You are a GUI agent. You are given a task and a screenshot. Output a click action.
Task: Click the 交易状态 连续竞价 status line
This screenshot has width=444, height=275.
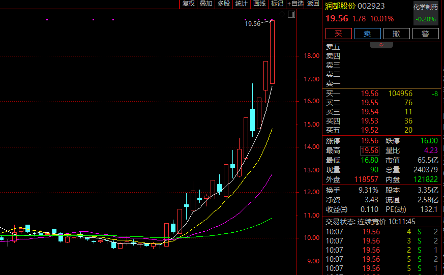click(x=370, y=222)
